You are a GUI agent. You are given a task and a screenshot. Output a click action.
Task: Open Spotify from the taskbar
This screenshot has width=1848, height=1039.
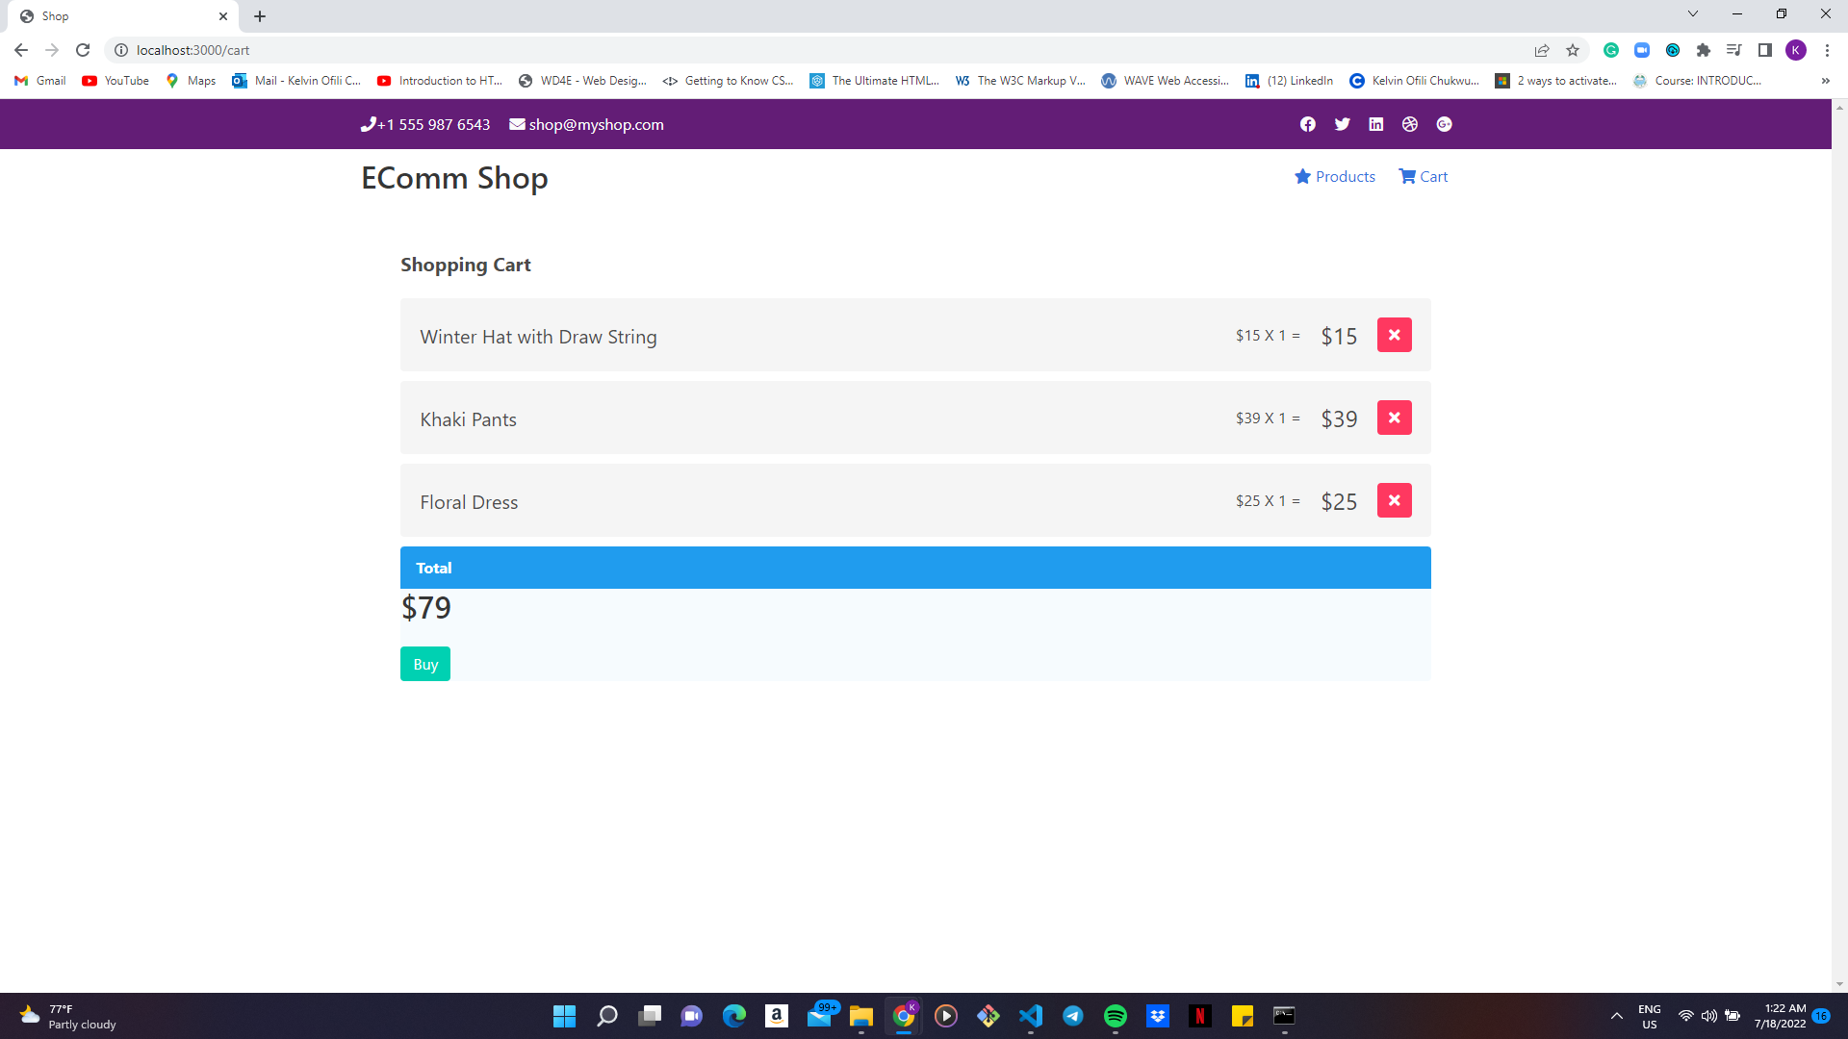click(1116, 1015)
